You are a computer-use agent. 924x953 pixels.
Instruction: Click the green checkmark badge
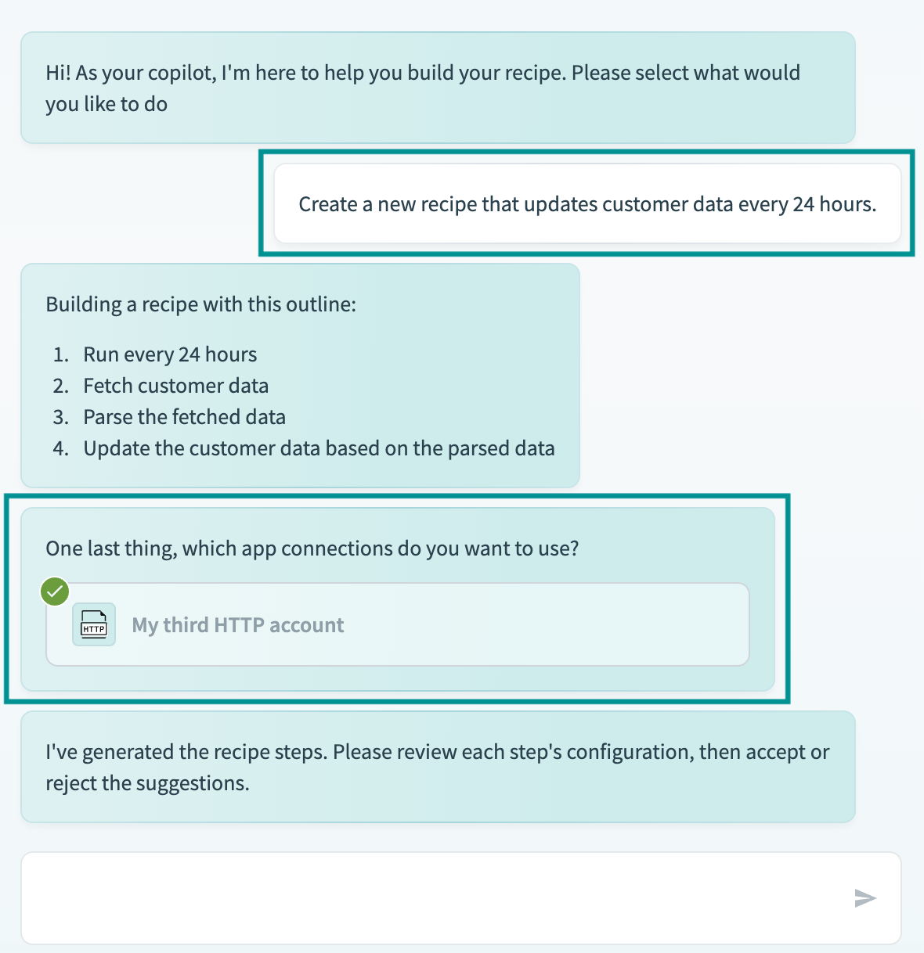[55, 592]
